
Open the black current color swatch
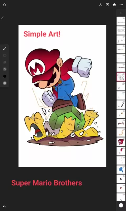click(5, 76)
